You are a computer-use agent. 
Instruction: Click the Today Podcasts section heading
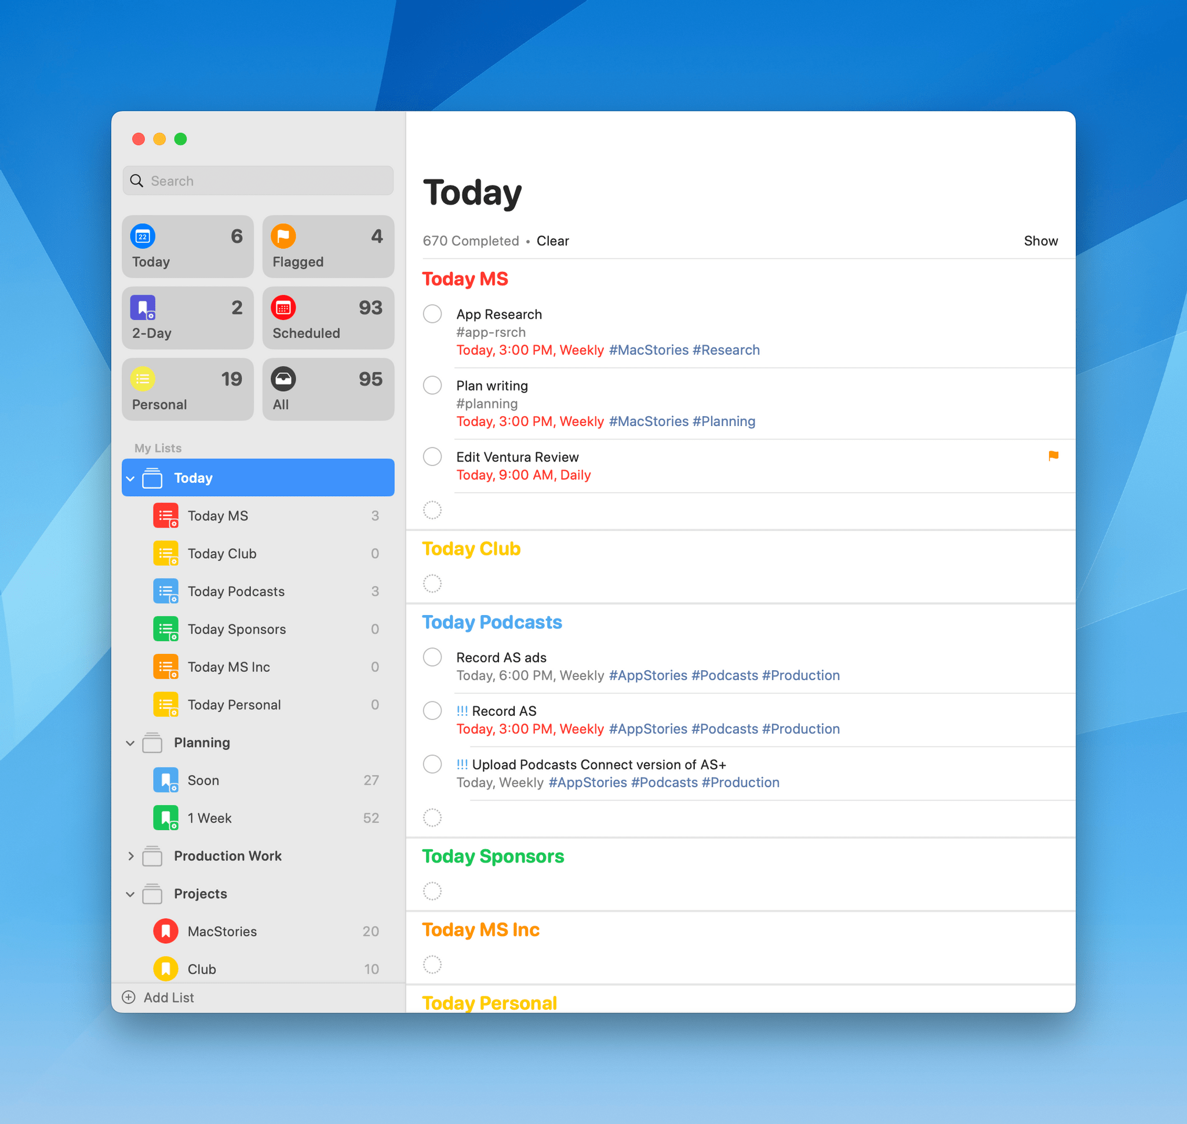pos(492,623)
